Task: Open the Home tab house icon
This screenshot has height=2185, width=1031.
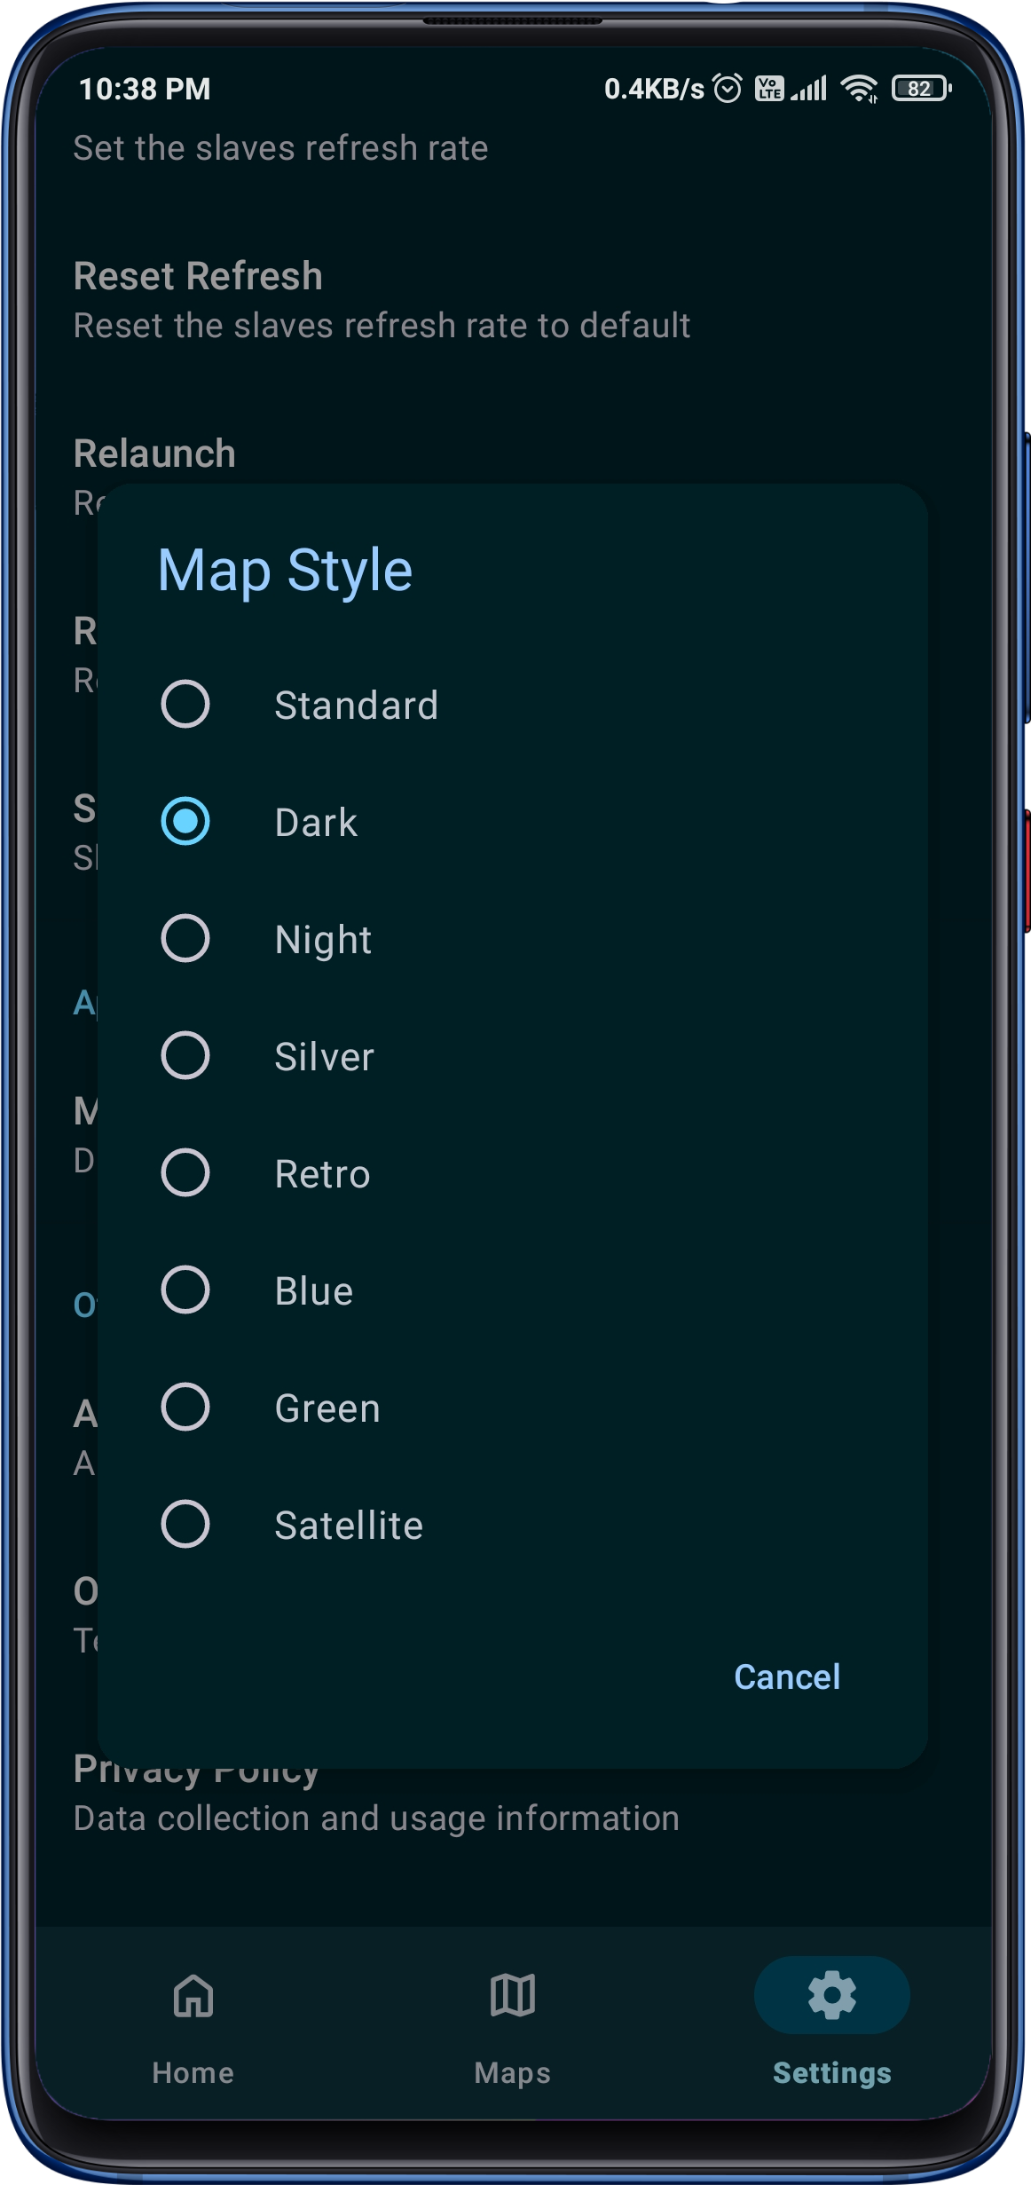Action: coord(193,1996)
